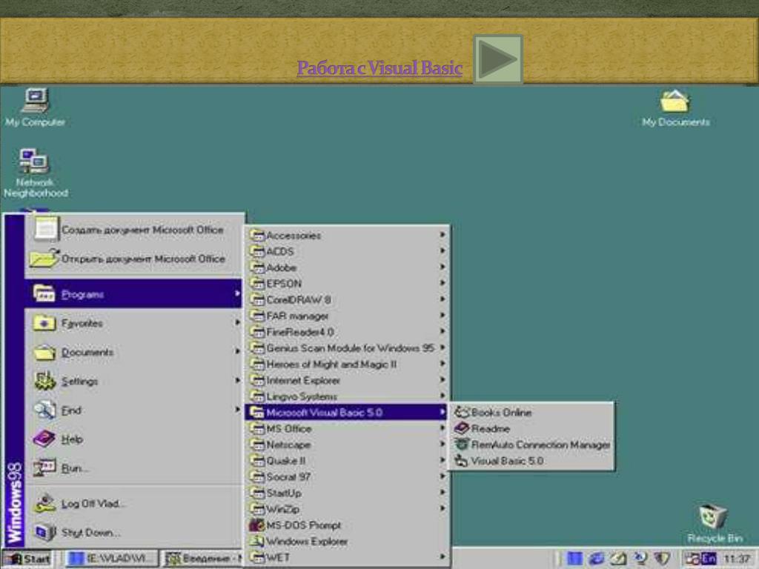Click the Settings gear icon in Start menu
The height and width of the screenshot is (569, 759).
45,382
